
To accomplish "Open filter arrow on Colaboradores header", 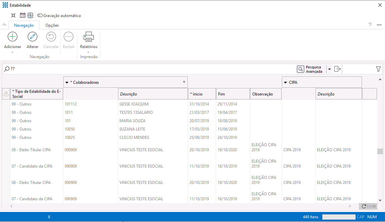I will [x=184, y=82].
